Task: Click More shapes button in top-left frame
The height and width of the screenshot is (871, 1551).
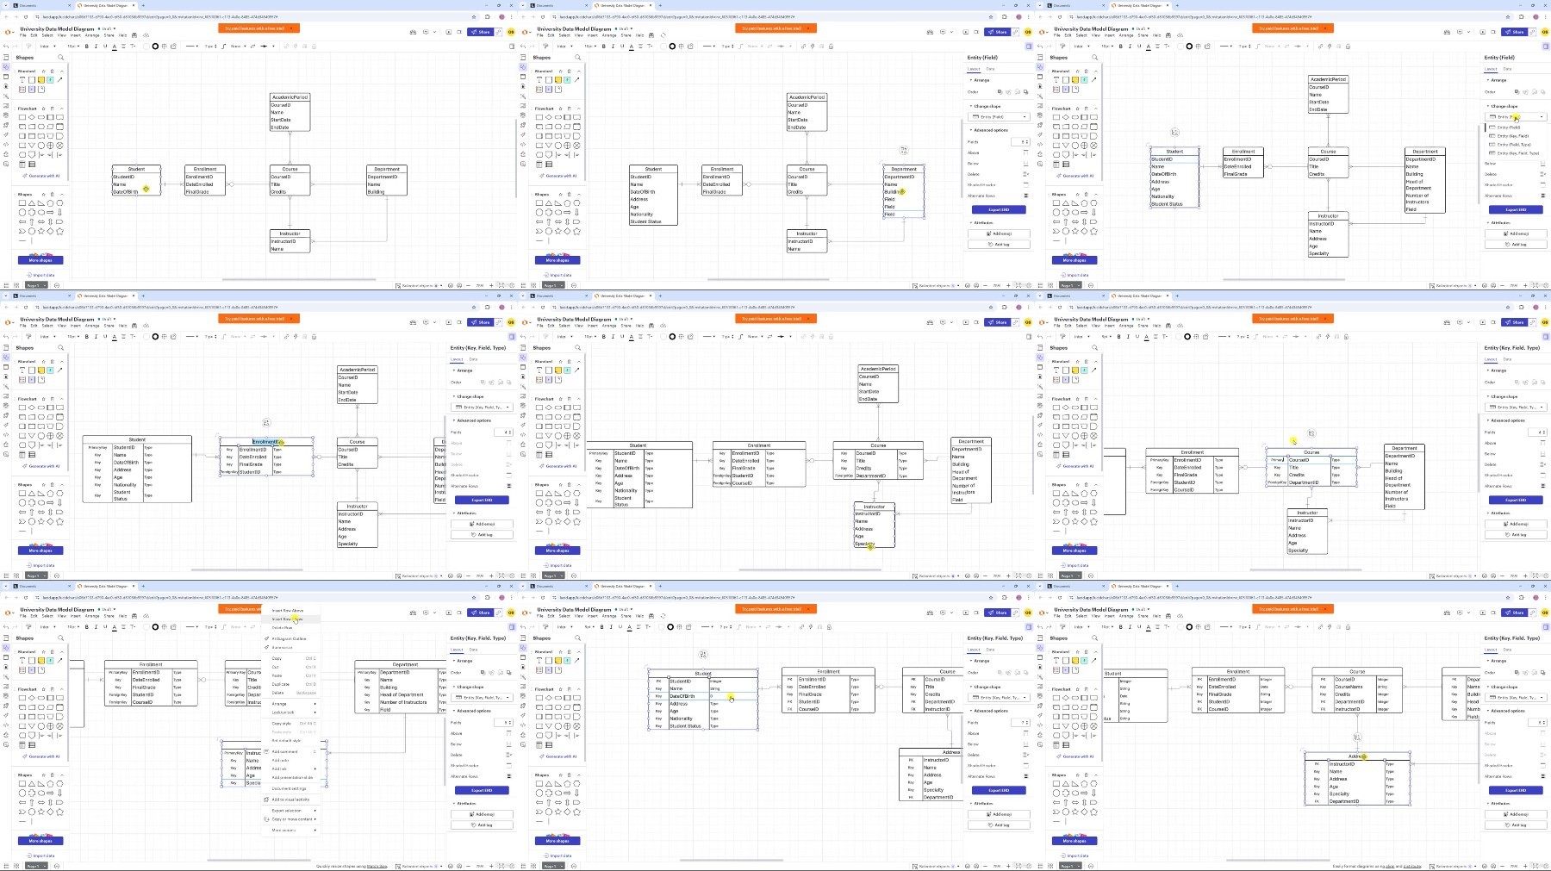Action: pos(40,260)
